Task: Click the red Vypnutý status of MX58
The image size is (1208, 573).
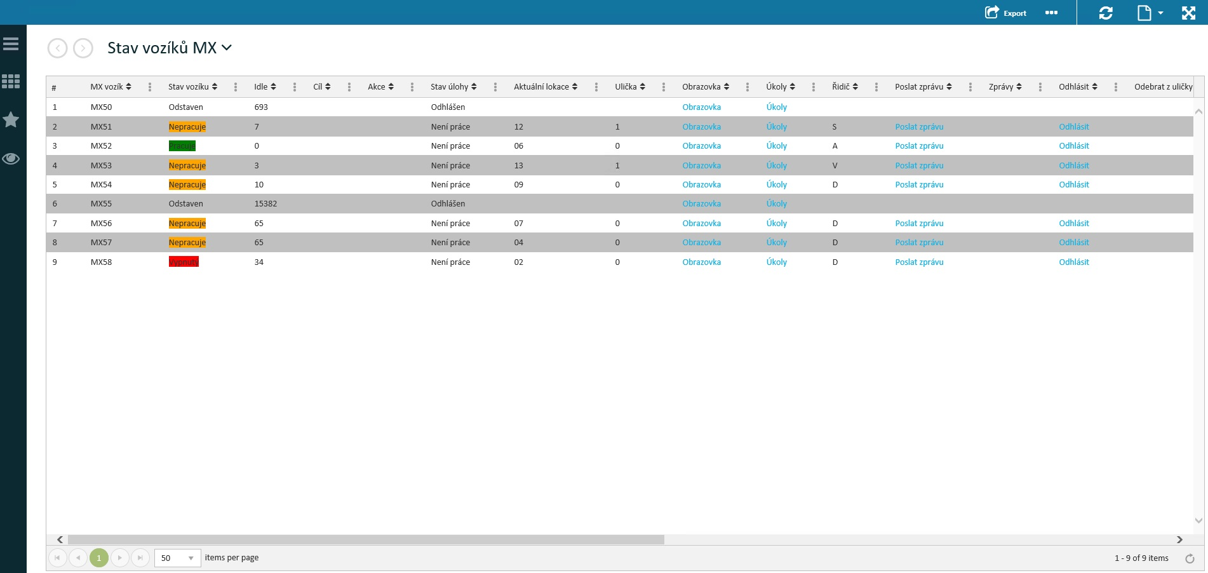Action: [184, 262]
